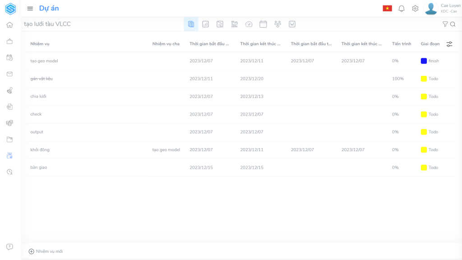
Task: Open the documents sidebar icon
Action: tap(10, 107)
